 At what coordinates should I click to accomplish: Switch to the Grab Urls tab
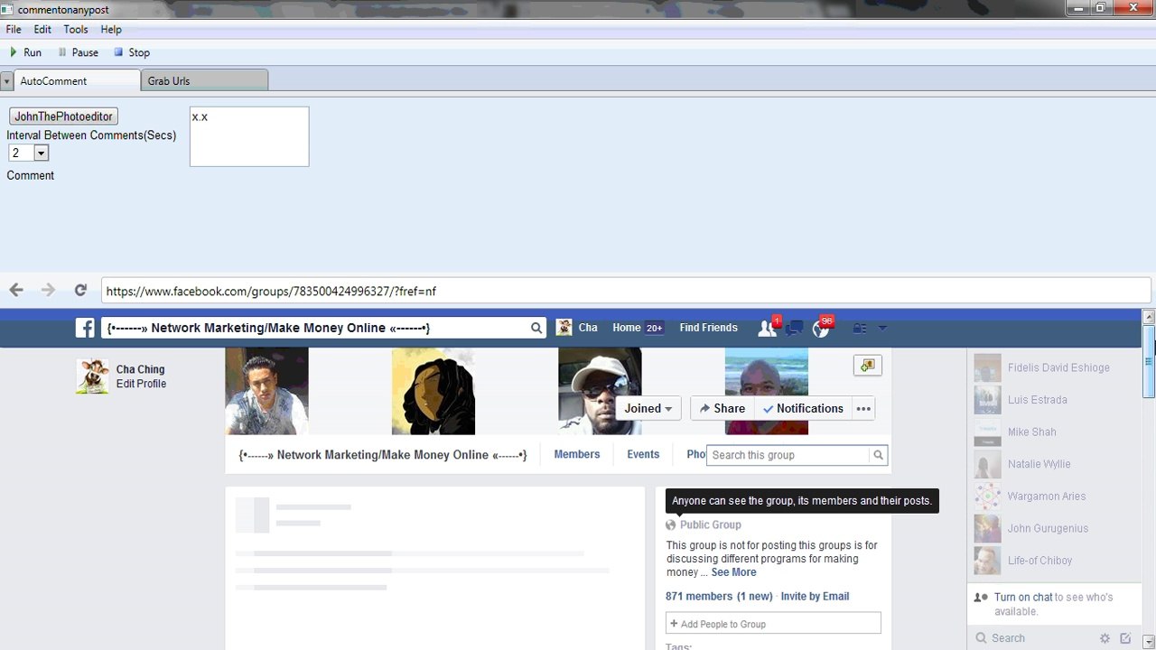pos(205,80)
